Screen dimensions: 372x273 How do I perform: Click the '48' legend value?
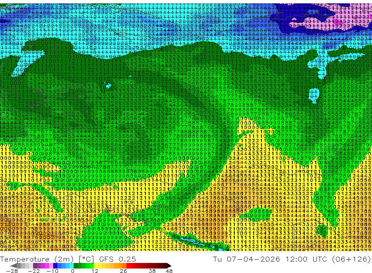coord(169,271)
